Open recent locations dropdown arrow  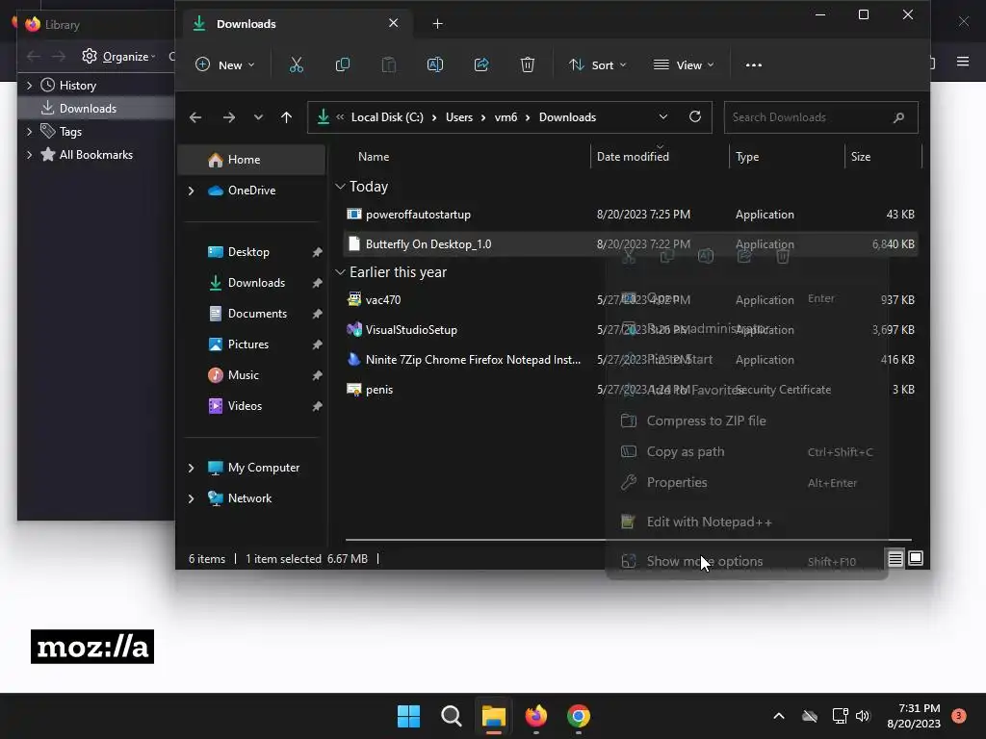(x=258, y=117)
